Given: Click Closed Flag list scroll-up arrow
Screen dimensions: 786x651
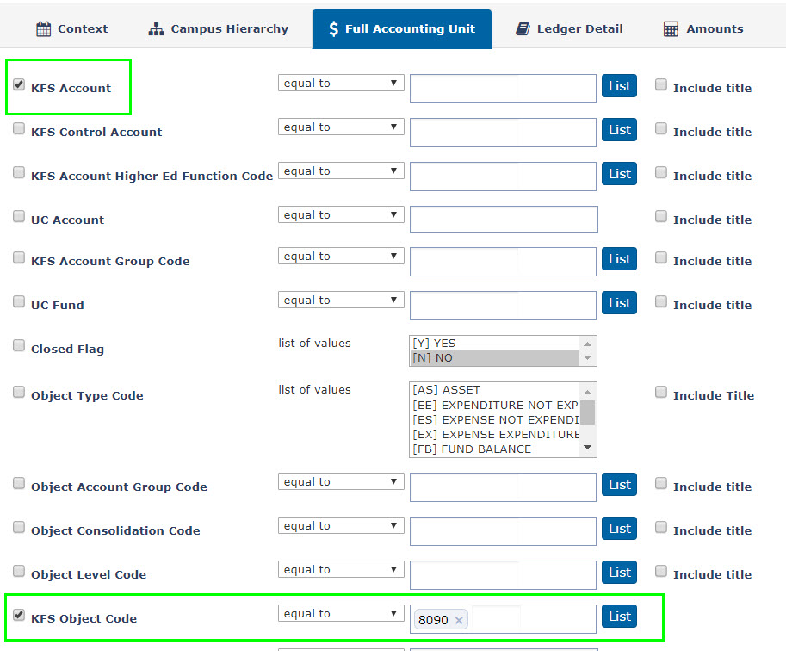Looking at the screenshot, I should click(x=587, y=344).
